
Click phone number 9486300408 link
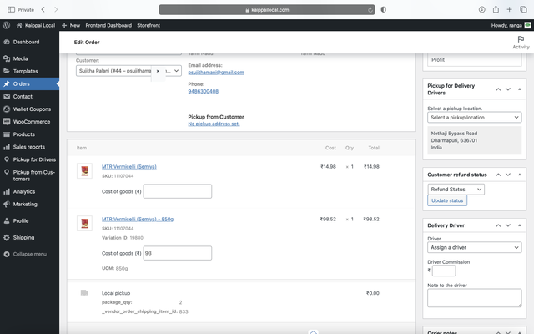coord(204,91)
